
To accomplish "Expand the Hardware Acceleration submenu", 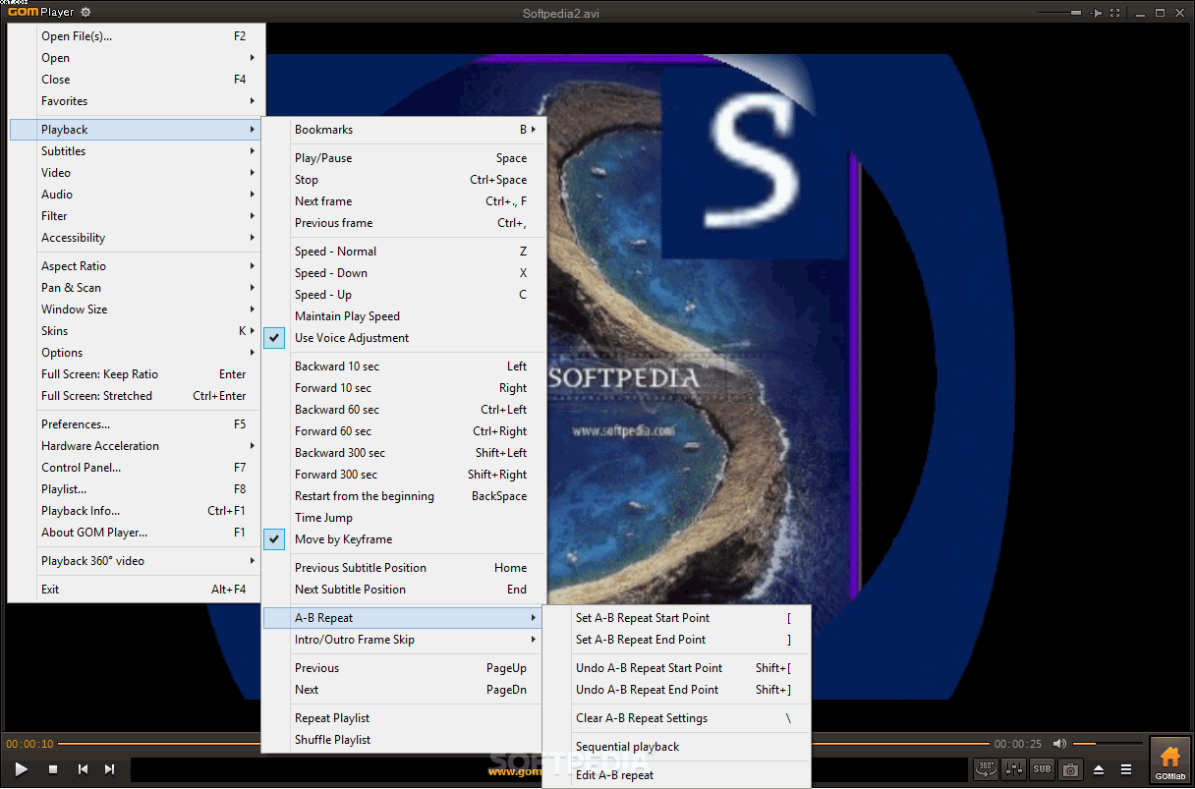I will tap(135, 446).
